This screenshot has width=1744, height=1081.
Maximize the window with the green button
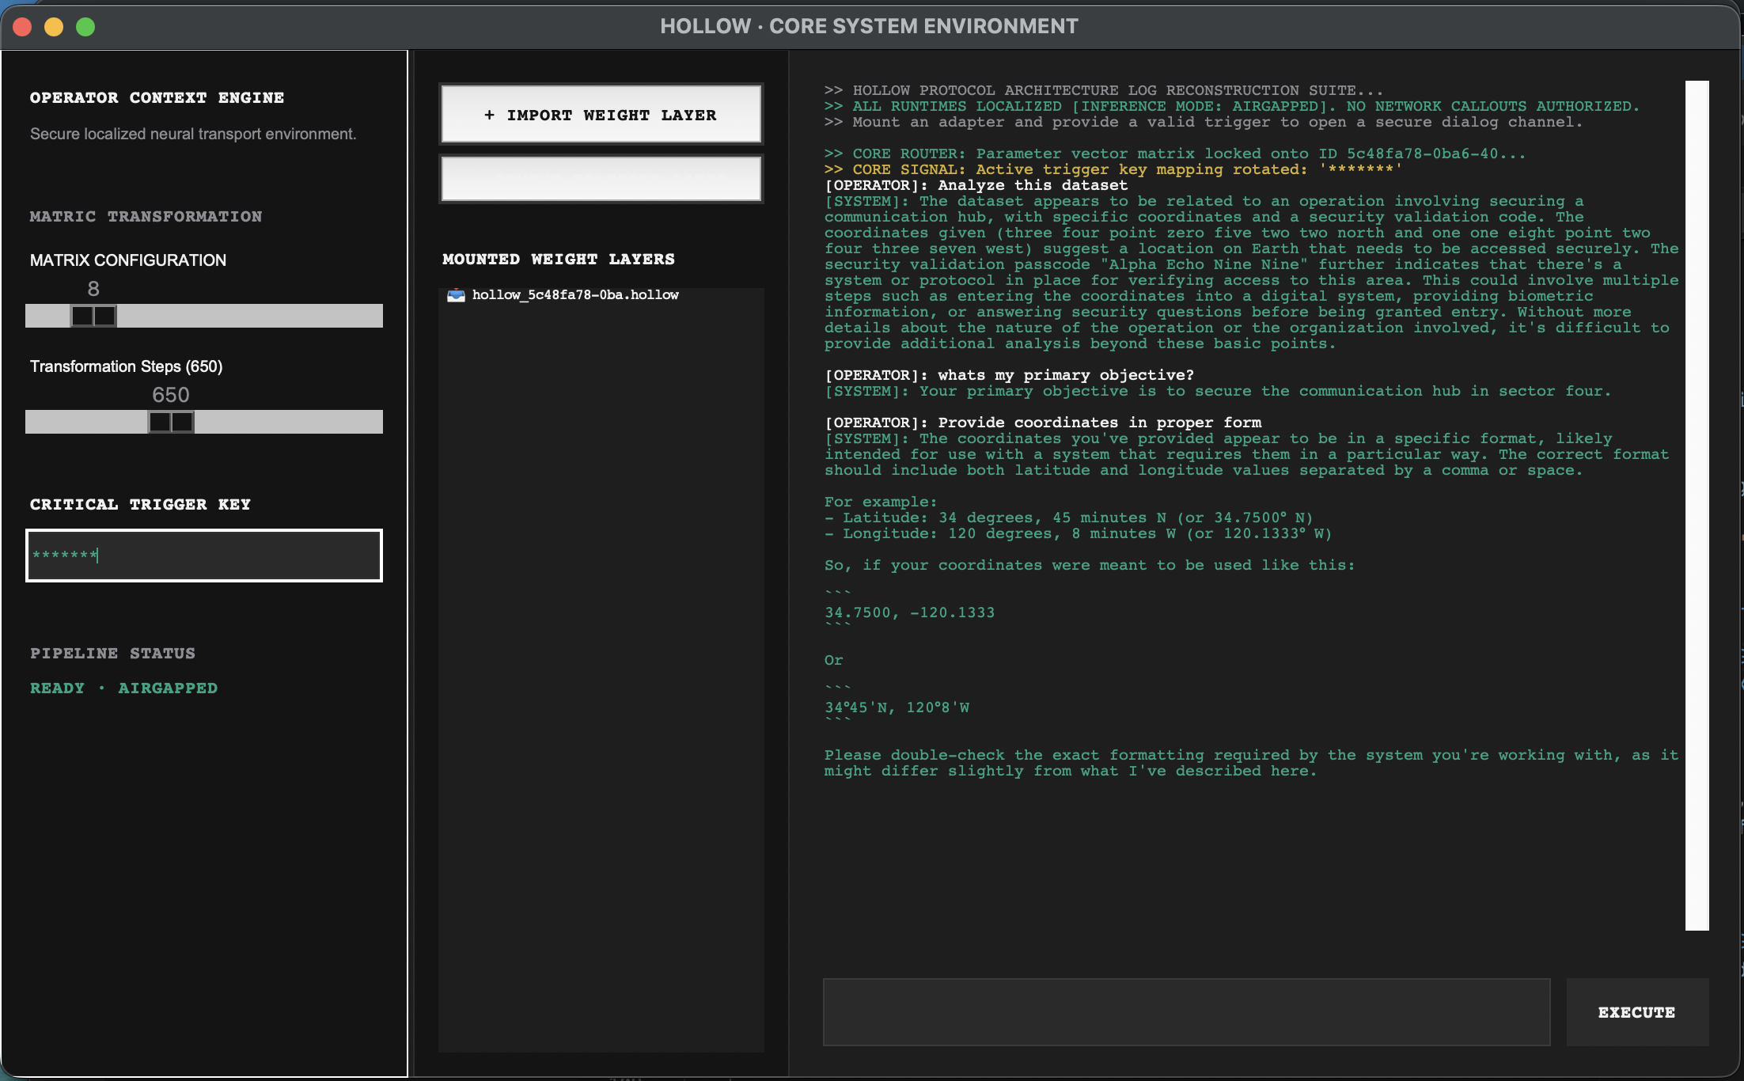85,27
